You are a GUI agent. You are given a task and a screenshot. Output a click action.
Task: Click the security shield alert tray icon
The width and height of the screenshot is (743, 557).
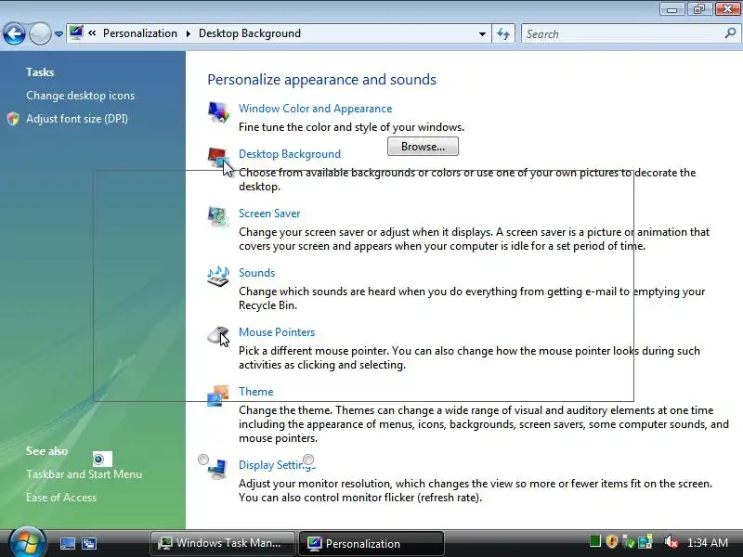pyautogui.click(x=612, y=541)
